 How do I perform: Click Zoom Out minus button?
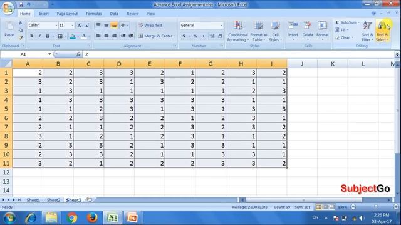(353, 207)
